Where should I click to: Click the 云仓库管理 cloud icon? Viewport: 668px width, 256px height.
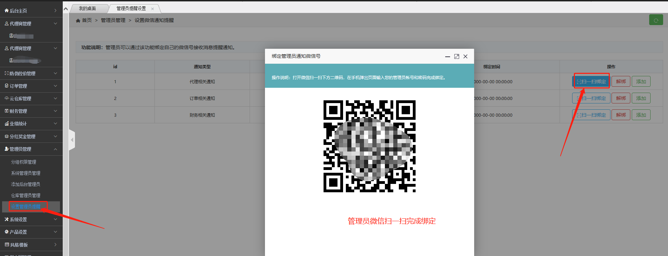coord(7,99)
